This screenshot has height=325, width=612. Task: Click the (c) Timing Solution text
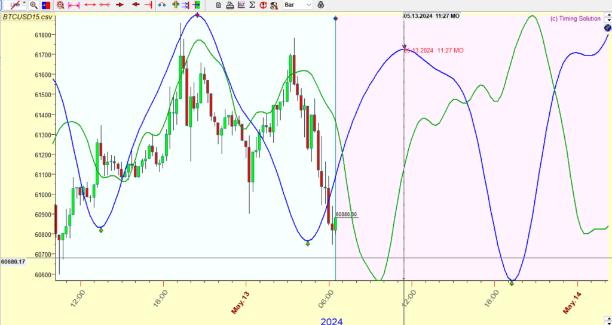574,18
